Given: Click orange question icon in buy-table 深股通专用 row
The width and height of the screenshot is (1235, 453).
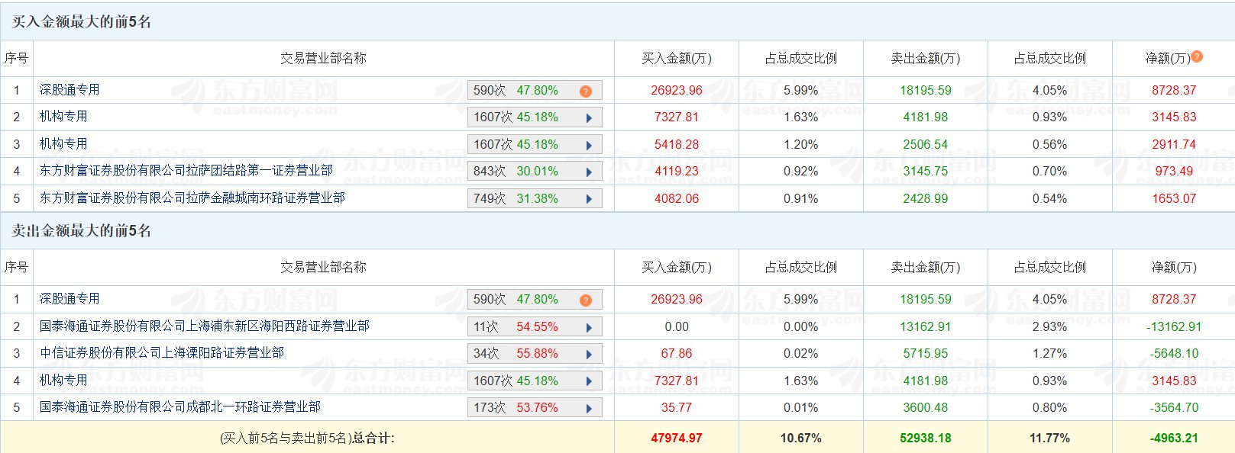Looking at the screenshot, I should [x=586, y=91].
